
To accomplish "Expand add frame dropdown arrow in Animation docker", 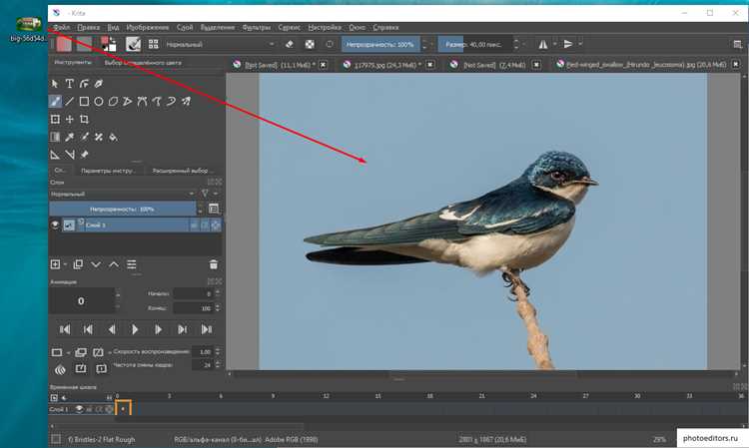I will click(68, 352).
